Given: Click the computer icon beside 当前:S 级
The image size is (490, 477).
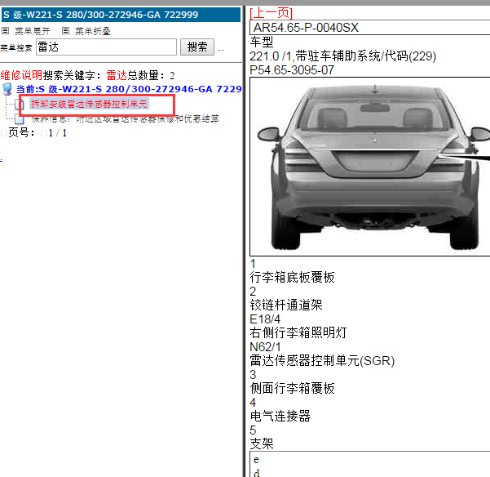Looking at the screenshot, I should (7, 89).
